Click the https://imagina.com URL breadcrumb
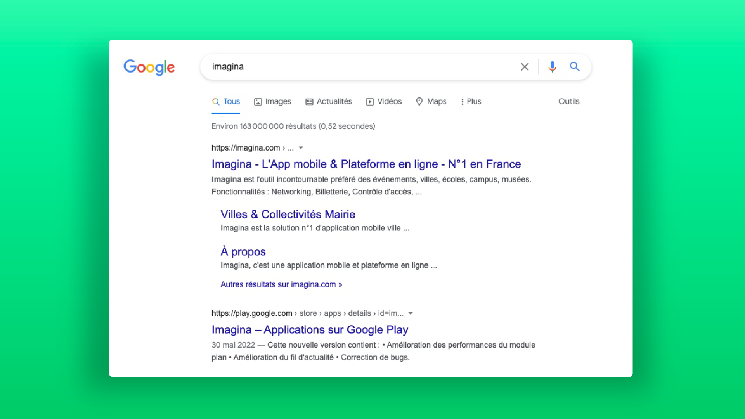Viewport: 745px width, 419px height. coord(253,148)
